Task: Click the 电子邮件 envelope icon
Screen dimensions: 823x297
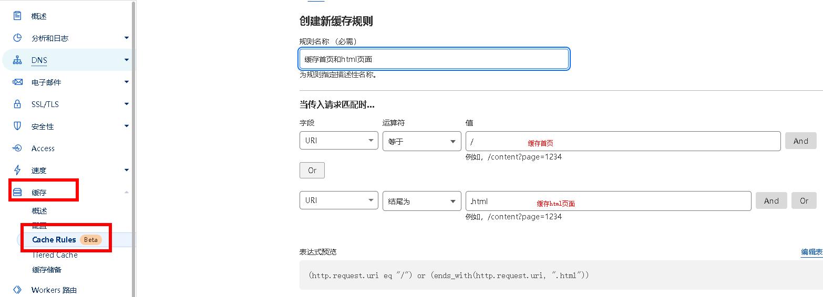Action: [x=17, y=82]
